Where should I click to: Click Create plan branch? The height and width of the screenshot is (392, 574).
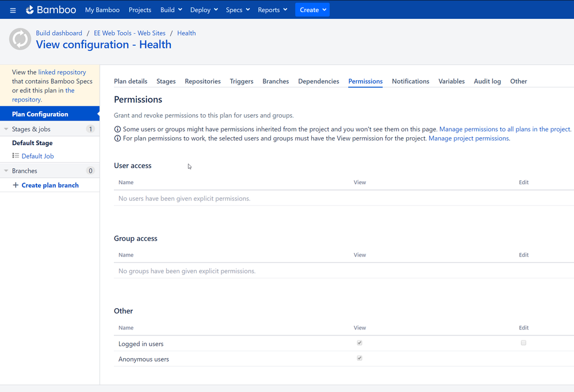coord(50,185)
